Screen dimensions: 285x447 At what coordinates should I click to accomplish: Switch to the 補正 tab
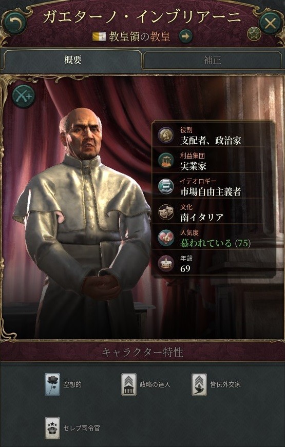coord(212,60)
